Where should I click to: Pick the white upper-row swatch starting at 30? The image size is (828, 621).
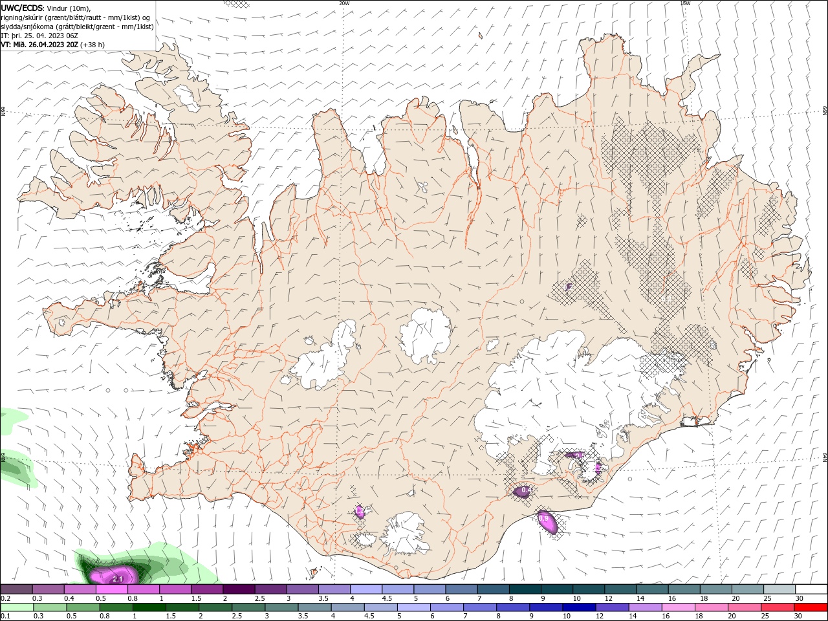811,589
